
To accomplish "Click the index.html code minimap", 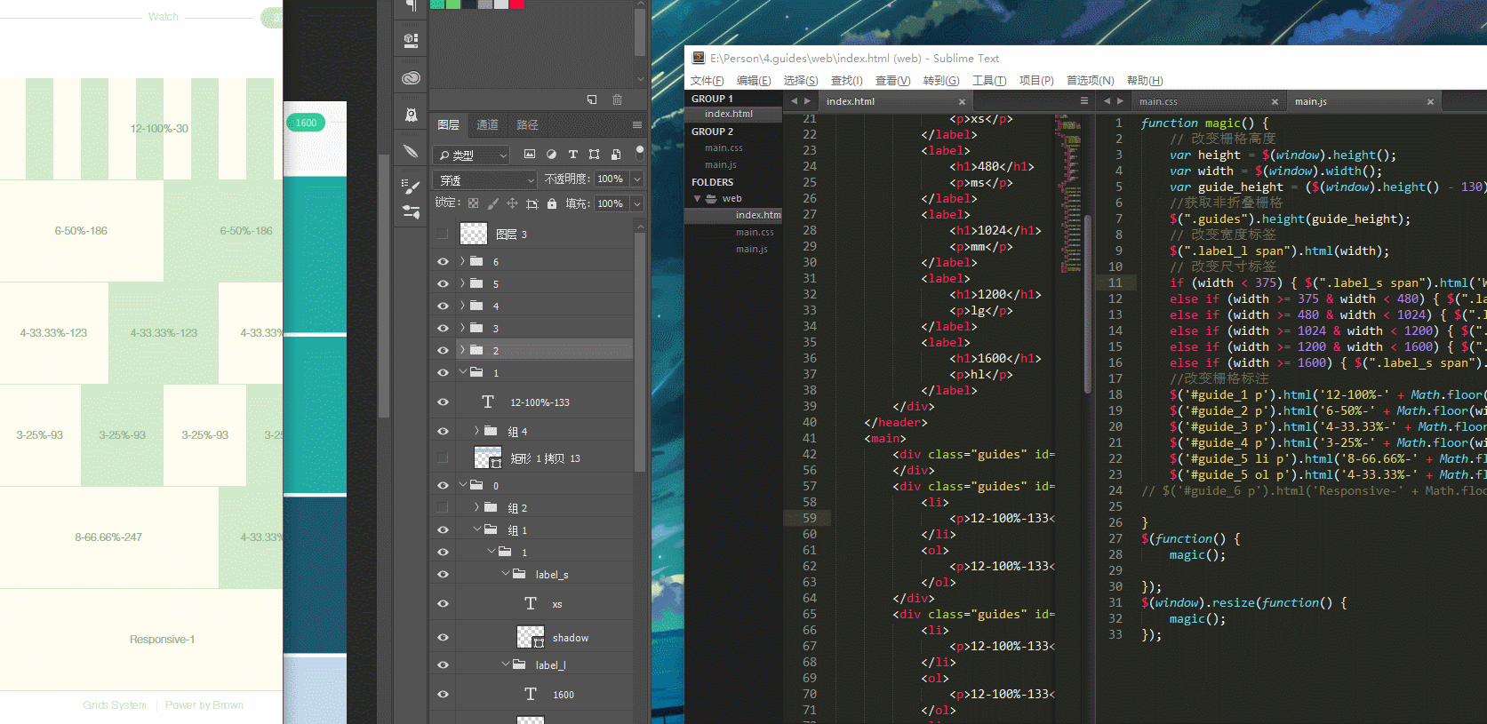I will tap(1068, 195).
